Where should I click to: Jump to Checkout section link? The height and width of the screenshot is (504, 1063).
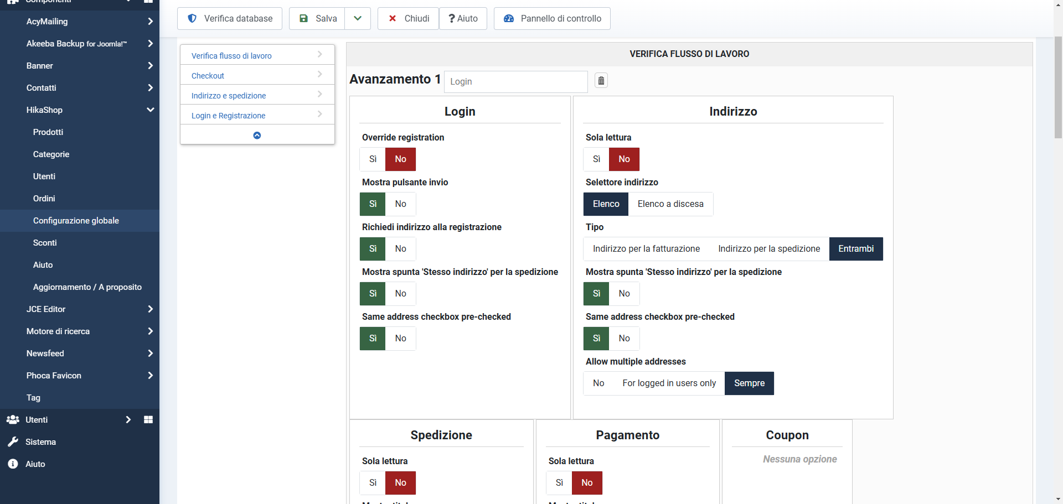[257, 75]
